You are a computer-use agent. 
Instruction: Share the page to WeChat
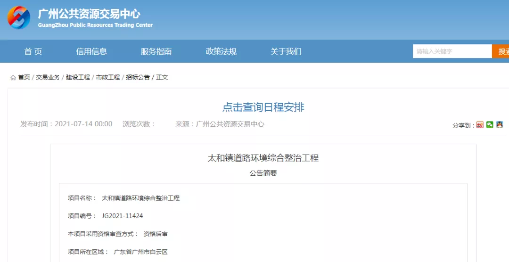tap(490, 125)
